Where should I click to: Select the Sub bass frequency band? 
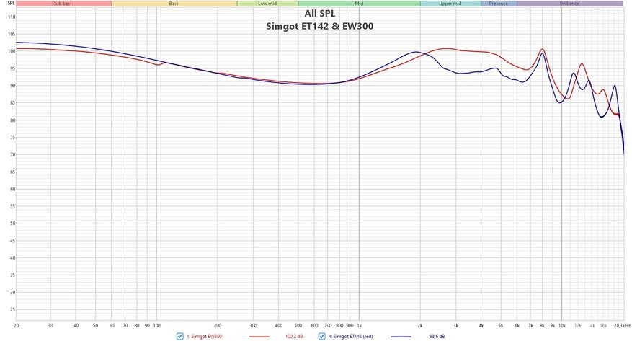click(x=63, y=4)
